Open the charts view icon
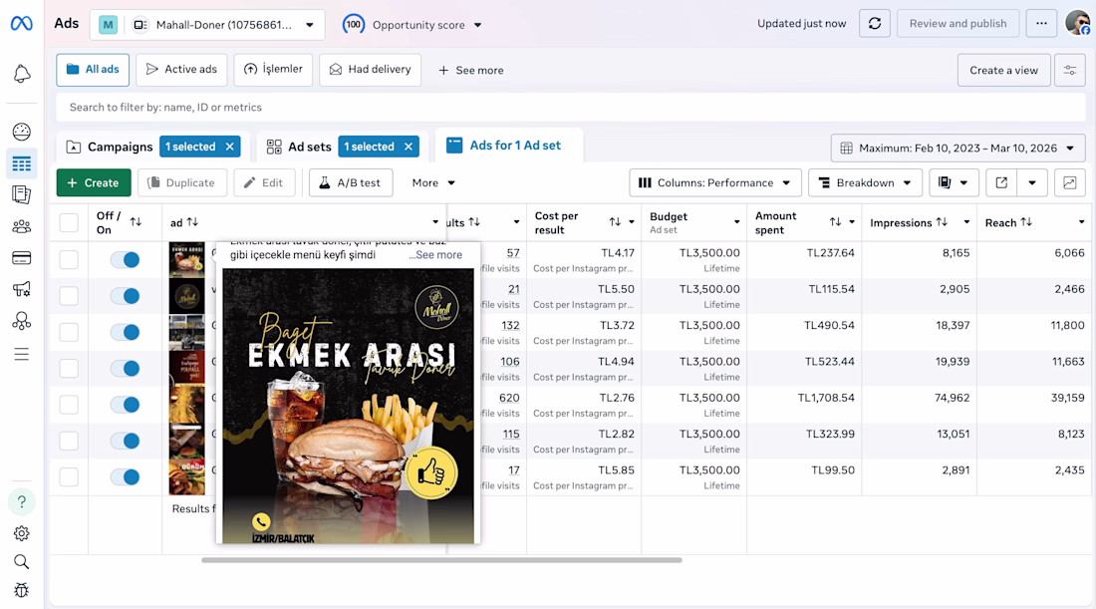 (1069, 183)
